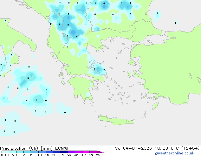Click the 20–25 mm dark blue swatch
Screen dimensions: 201x156
[57, 152]
